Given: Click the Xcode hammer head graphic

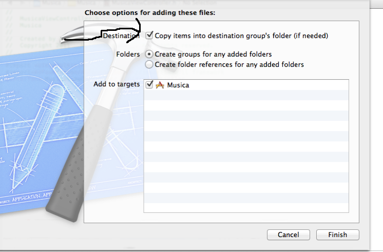Looking at the screenshot, I should (103, 32).
